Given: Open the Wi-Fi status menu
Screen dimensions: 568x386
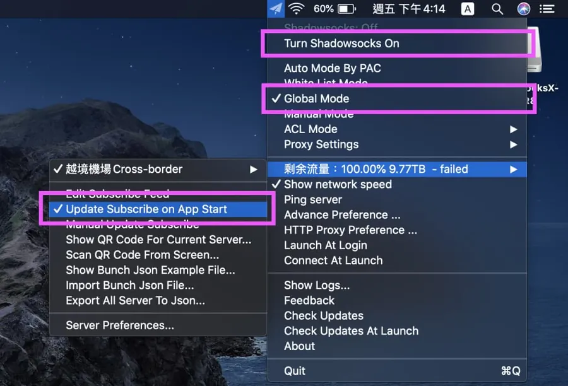Looking at the screenshot, I should pos(297,8).
